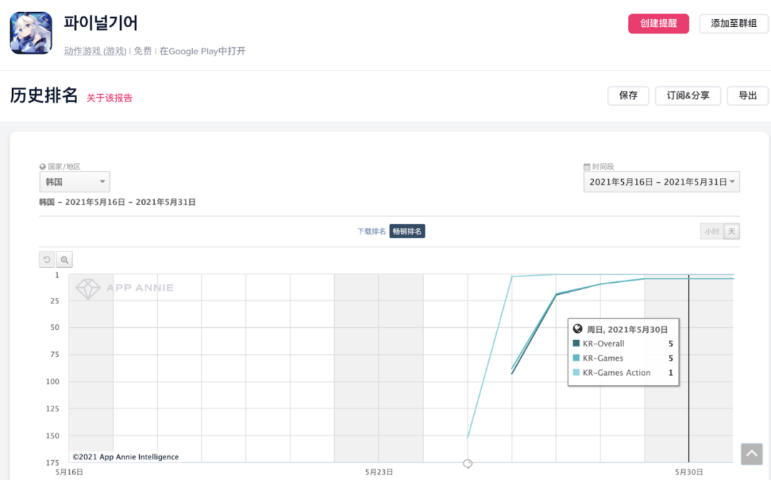Select the 畅销排名 tab

[x=407, y=231]
